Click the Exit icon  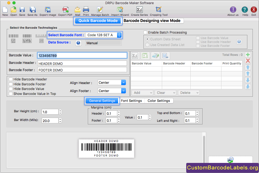254,10
